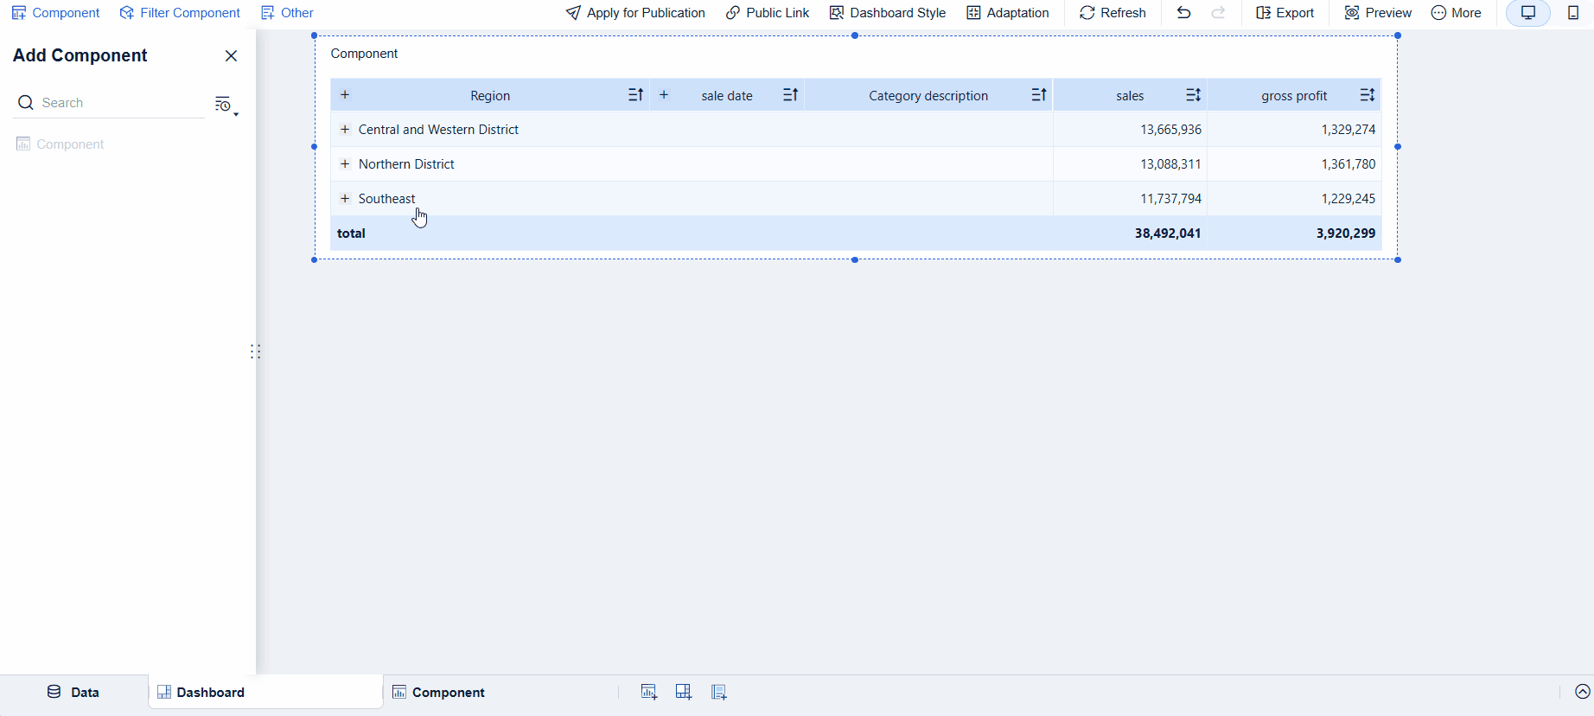Select total sales 38,492,041
Viewport: 1594px width, 716px height.
point(1168,233)
